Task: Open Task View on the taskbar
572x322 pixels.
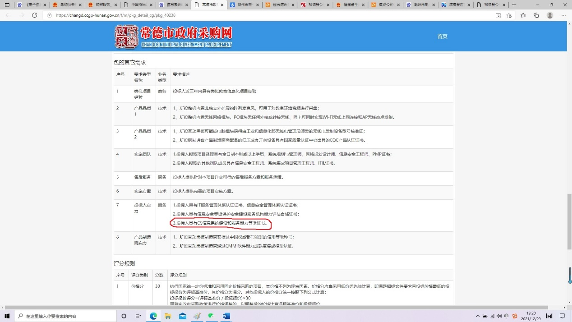Action: click(138, 316)
